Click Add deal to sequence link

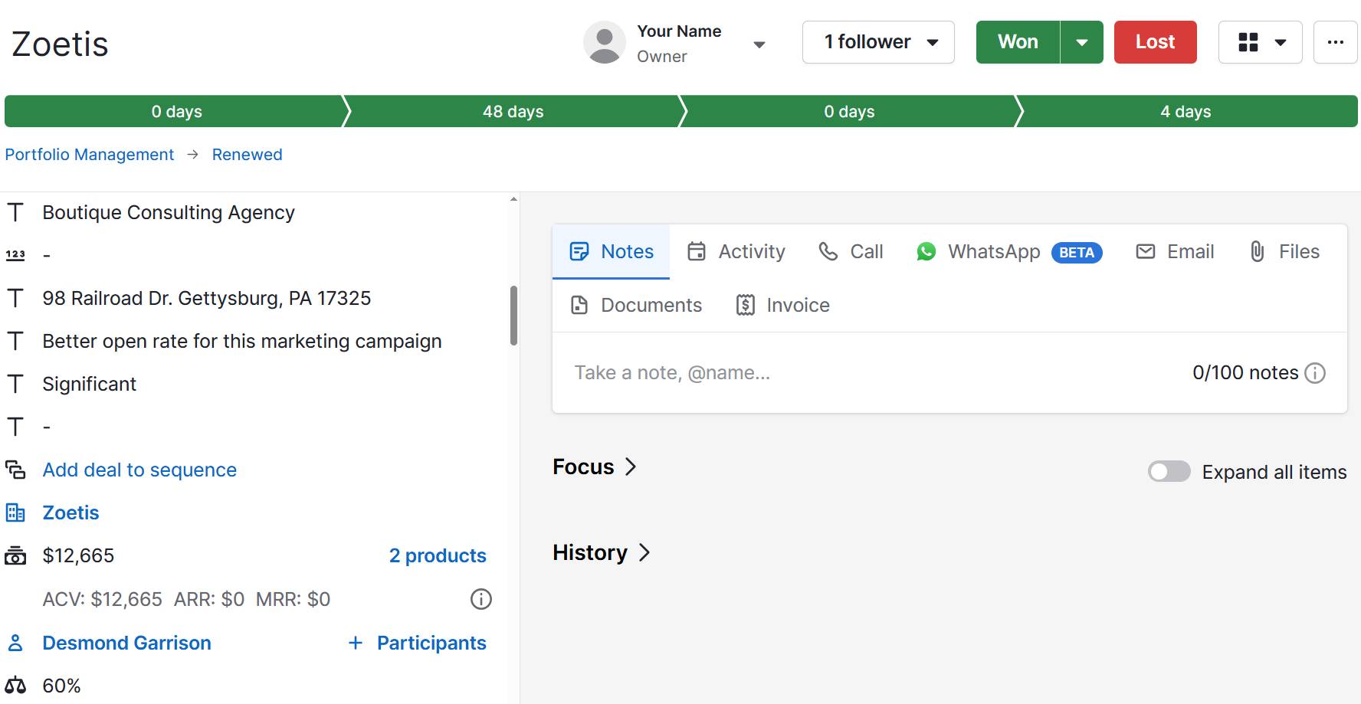(139, 470)
